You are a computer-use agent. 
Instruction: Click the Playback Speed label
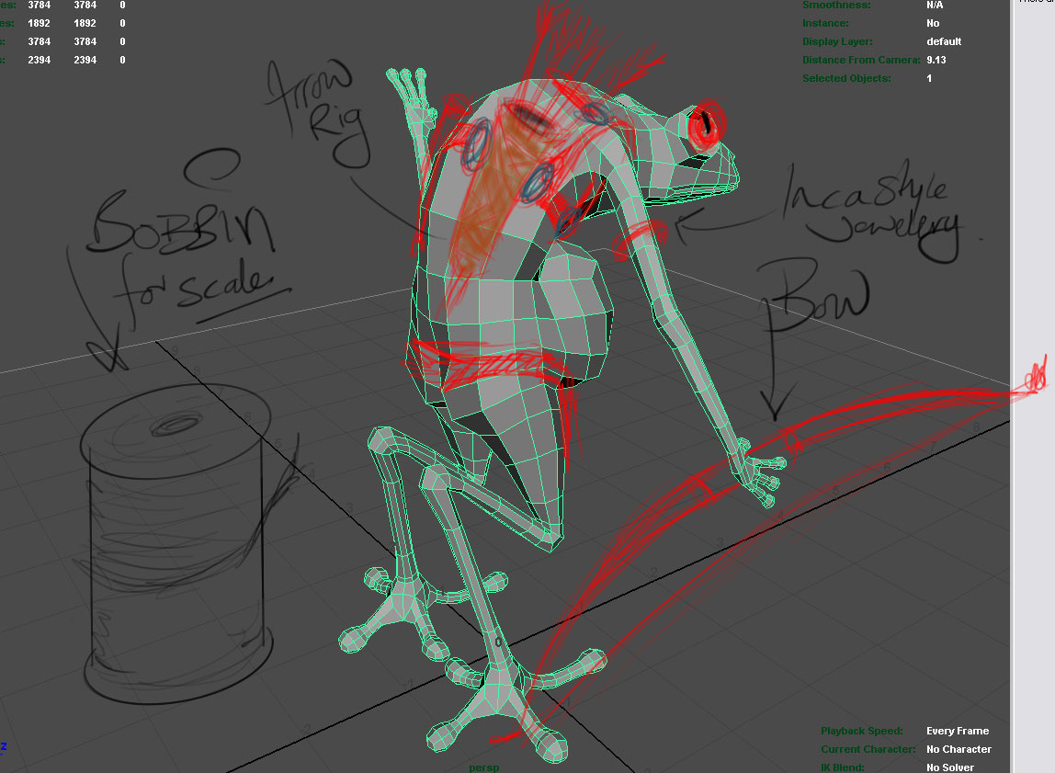pos(861,731)
